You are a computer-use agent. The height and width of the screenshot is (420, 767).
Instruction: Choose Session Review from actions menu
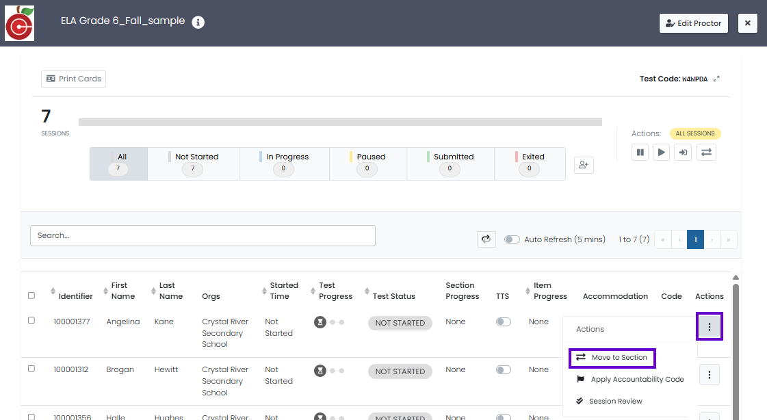[x=610, y=401]
